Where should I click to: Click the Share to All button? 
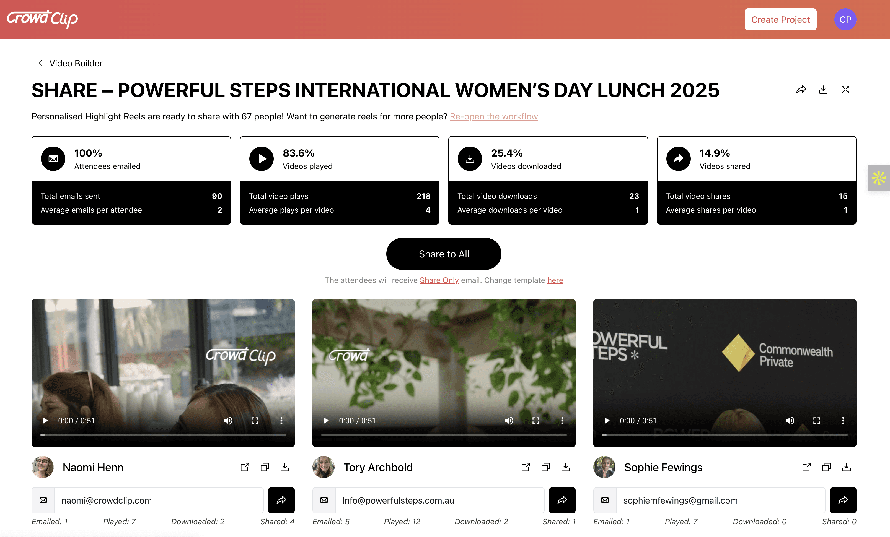[444, 254]
